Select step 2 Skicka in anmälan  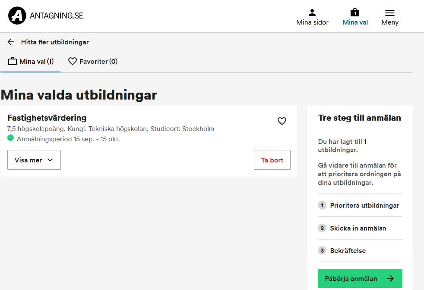coord(358,228)
